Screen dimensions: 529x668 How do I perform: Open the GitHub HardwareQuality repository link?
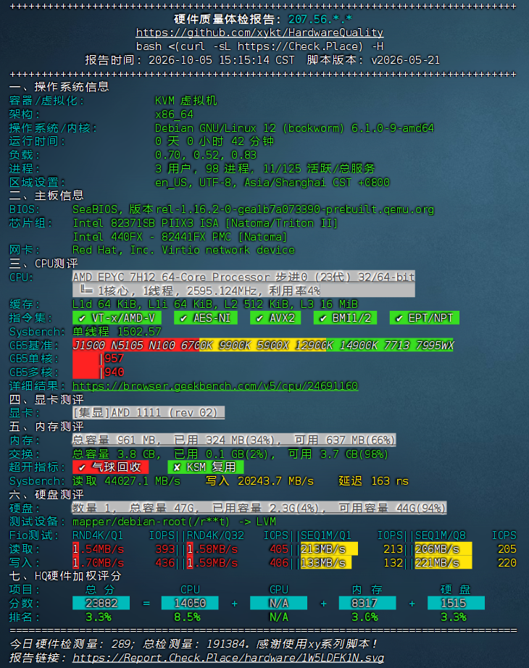259,33
